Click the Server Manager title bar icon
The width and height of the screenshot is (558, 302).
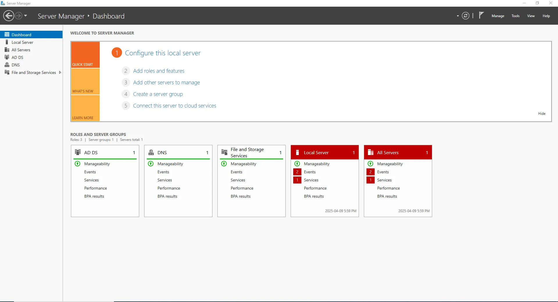click(x=3, y=3)
